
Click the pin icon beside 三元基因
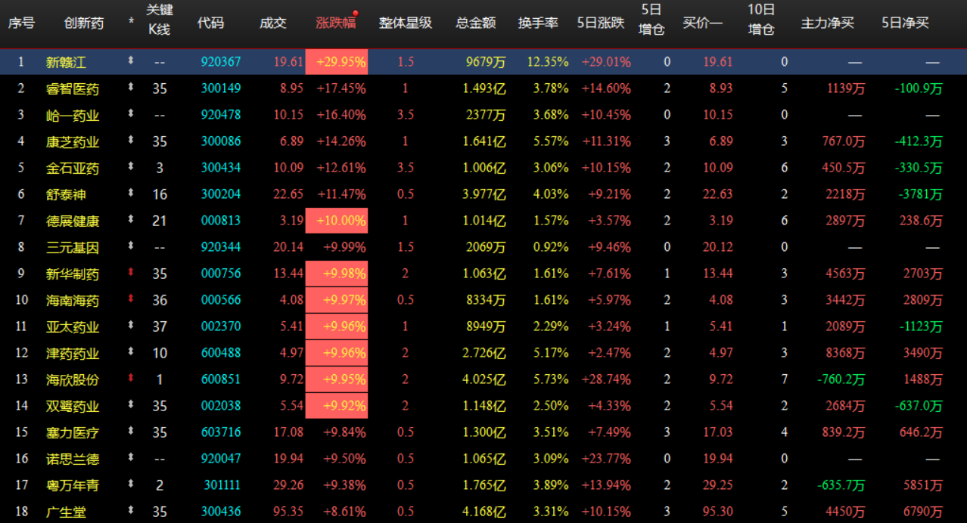point(131,246)
